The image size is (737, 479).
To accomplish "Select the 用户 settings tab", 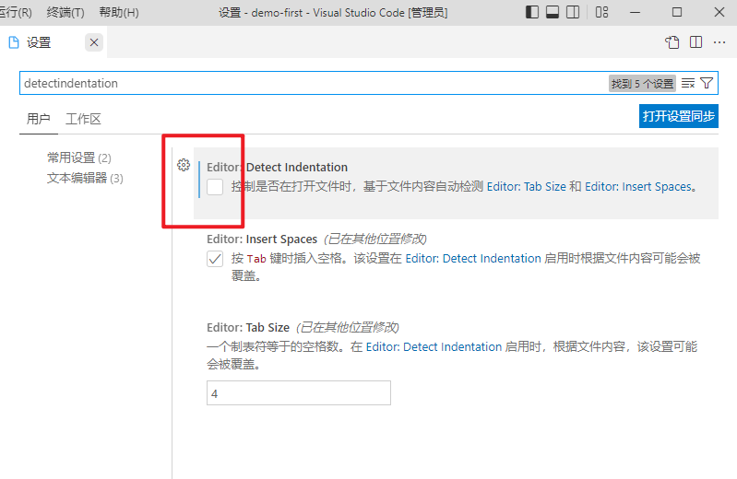I will 39,119.
